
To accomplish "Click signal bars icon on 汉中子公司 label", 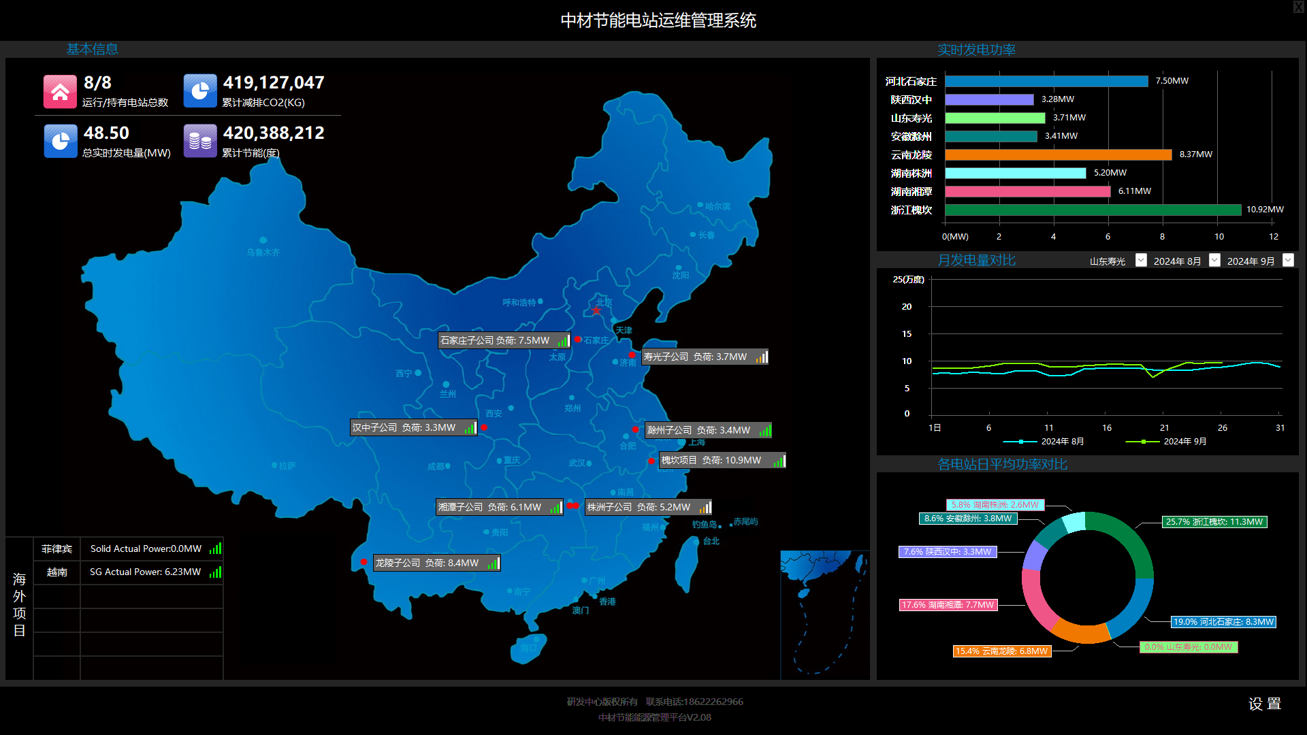I will coord(470,427).
